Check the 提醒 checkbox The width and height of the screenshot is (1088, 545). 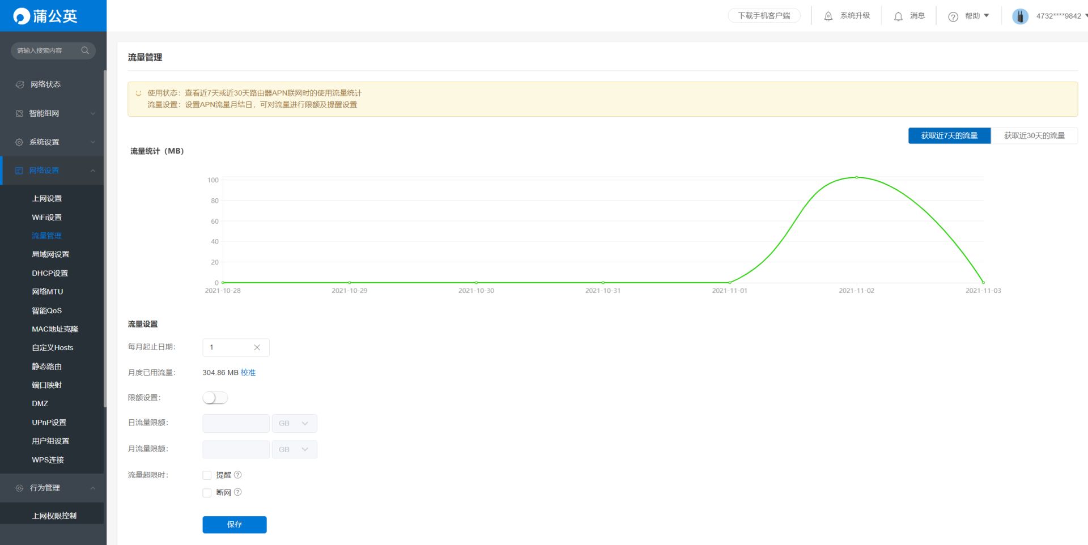click(207, 475)
